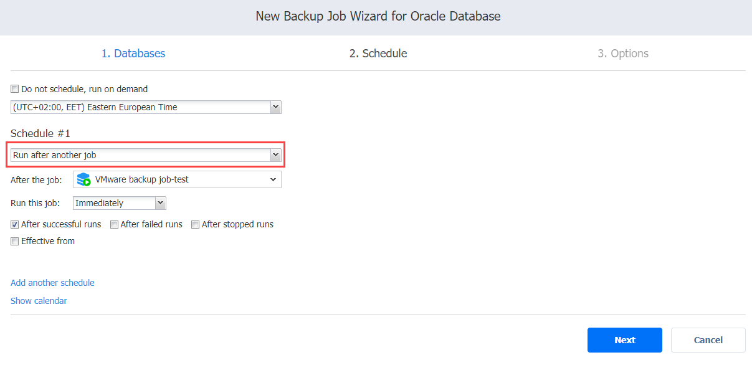Screen dimensions: 752x365
Task: Go to the 1. Databases step
Action: 133,54
